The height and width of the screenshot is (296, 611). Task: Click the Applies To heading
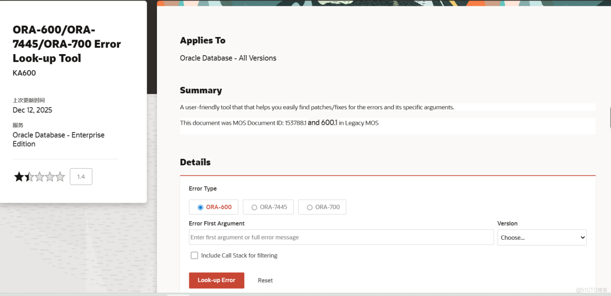click(202, 40)
